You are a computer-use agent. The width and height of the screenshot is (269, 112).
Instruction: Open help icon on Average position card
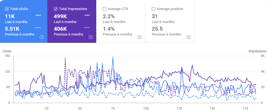[188, 37]
